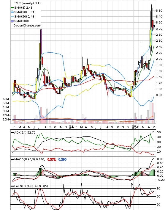Viewport: 168px width, 210px height.
Task: Click the 3.60 price axis label
Action: pos(159,11)
